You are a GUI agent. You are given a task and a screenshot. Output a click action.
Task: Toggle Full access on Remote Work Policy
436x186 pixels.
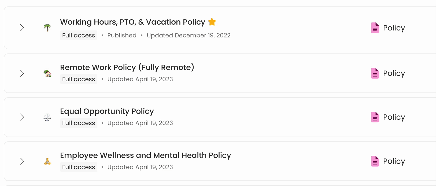tap(79, 79)
